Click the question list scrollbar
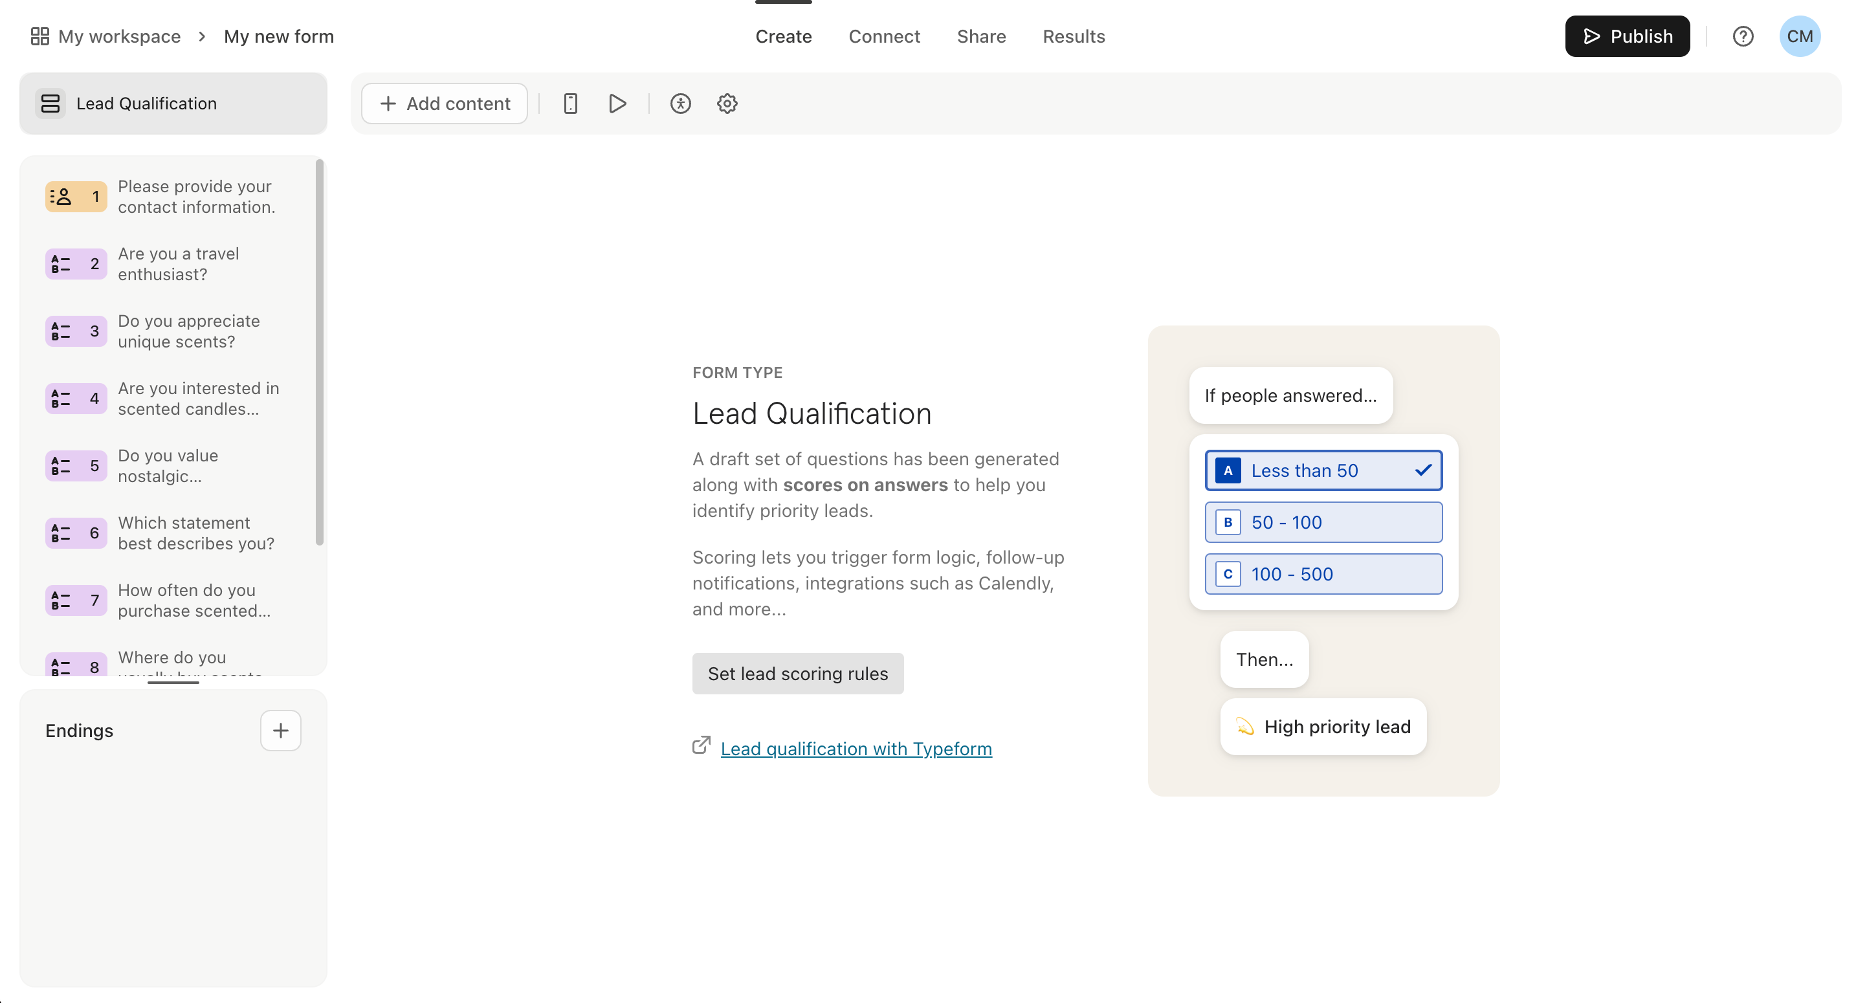The width and height of the screenshot is (1856, 1003). [x=320, y=353]
